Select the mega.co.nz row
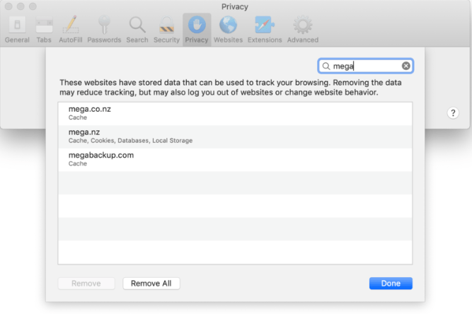This screenshot has height=314, width=472. (235, 113)
